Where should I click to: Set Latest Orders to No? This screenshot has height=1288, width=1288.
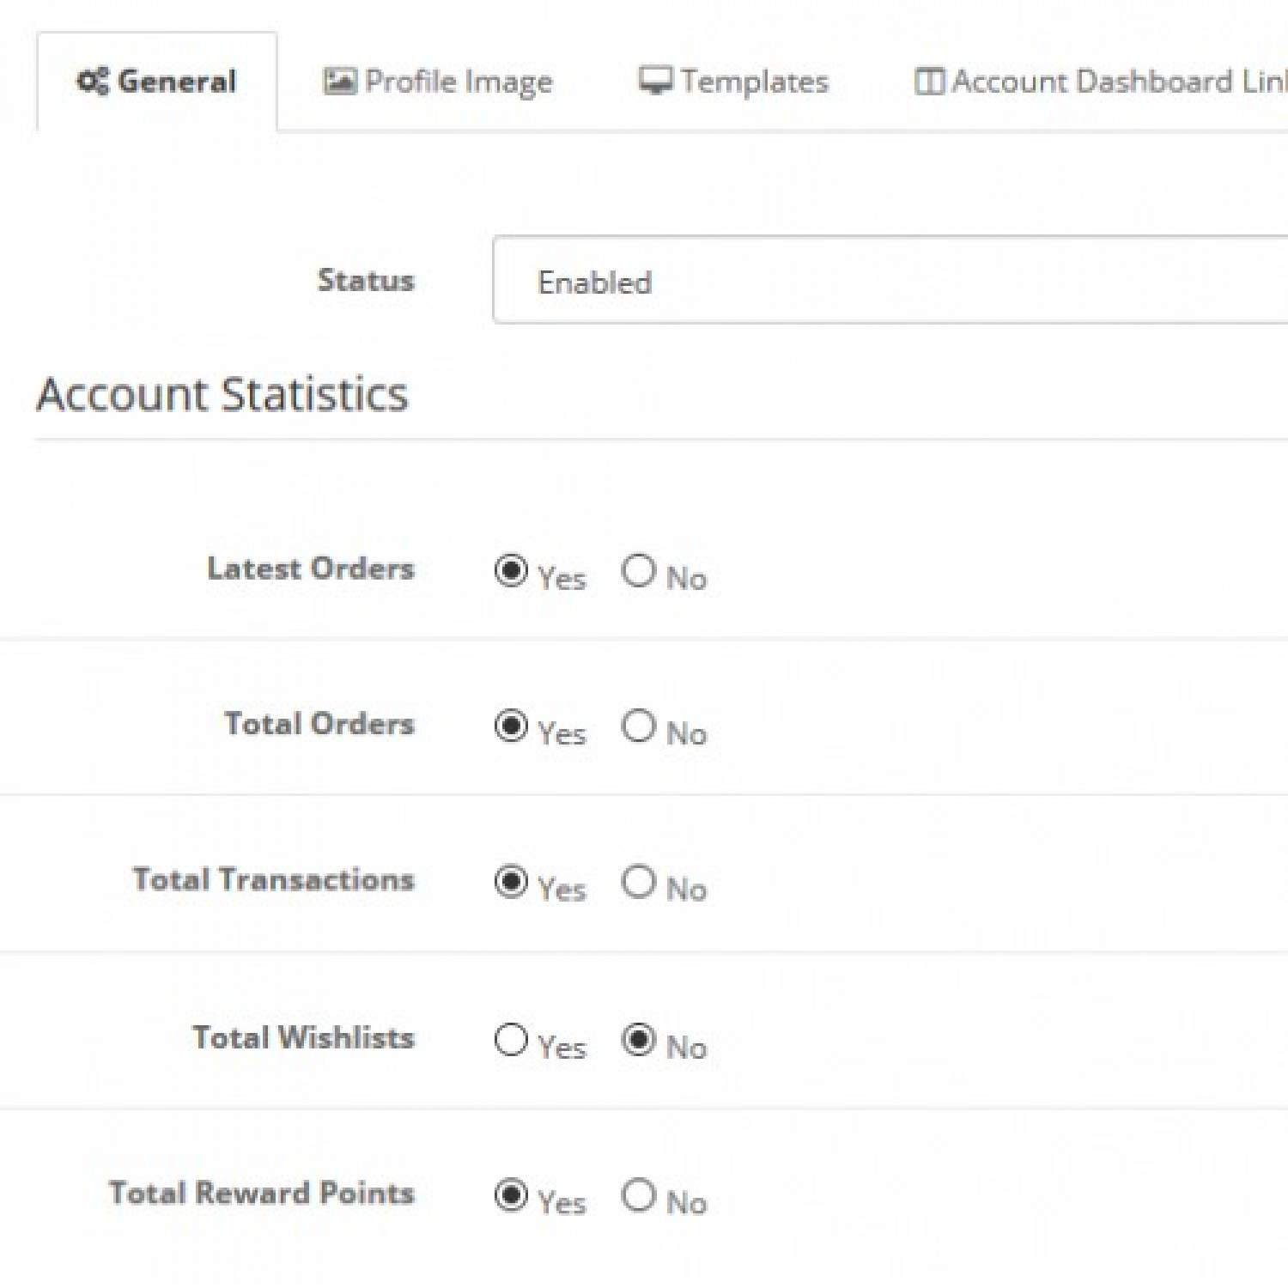[x=639, y=571]
